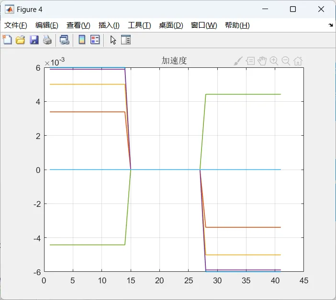Select the brush data tool on axes

(x=238, y=61)
